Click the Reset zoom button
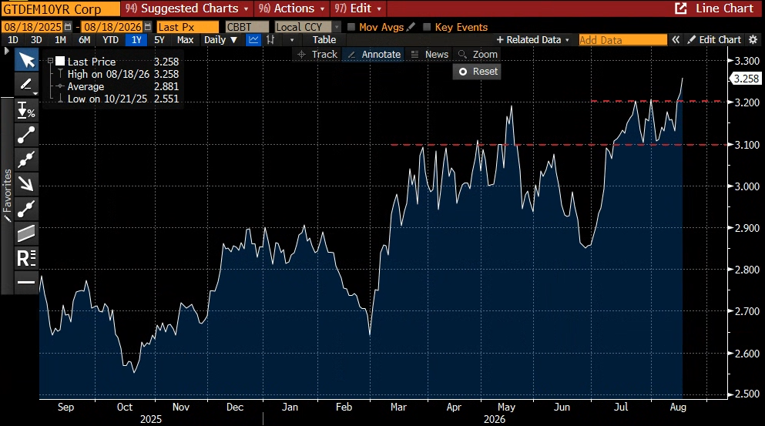The width and height of the screenshot is (765, 426). pos(477,71)
